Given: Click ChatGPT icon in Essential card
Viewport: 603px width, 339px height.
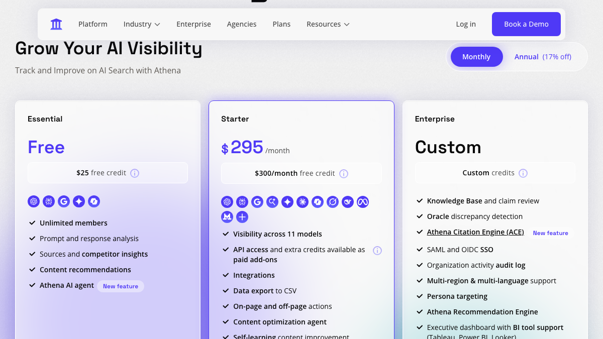Looking at the screenshot, I should pyautogui.click(x=34, y=201).
